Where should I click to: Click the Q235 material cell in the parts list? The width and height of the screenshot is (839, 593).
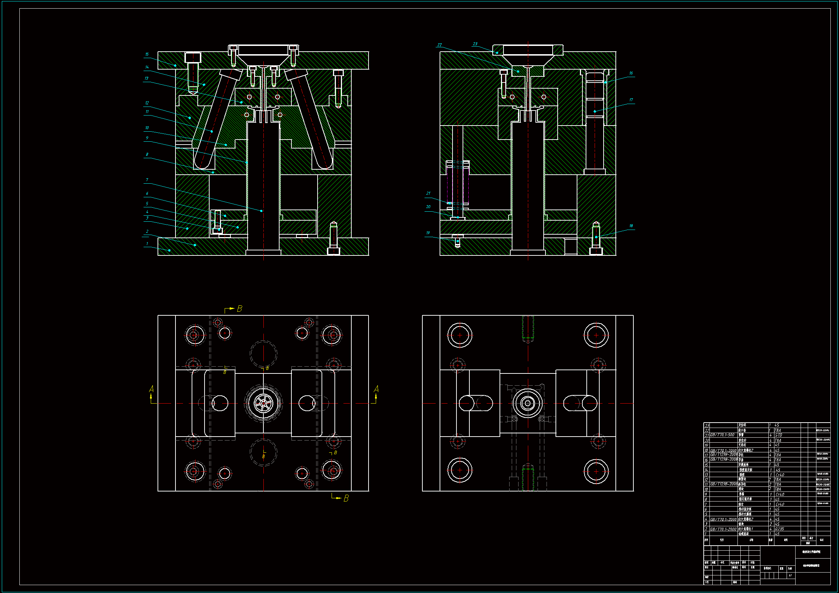coord(779,529)
